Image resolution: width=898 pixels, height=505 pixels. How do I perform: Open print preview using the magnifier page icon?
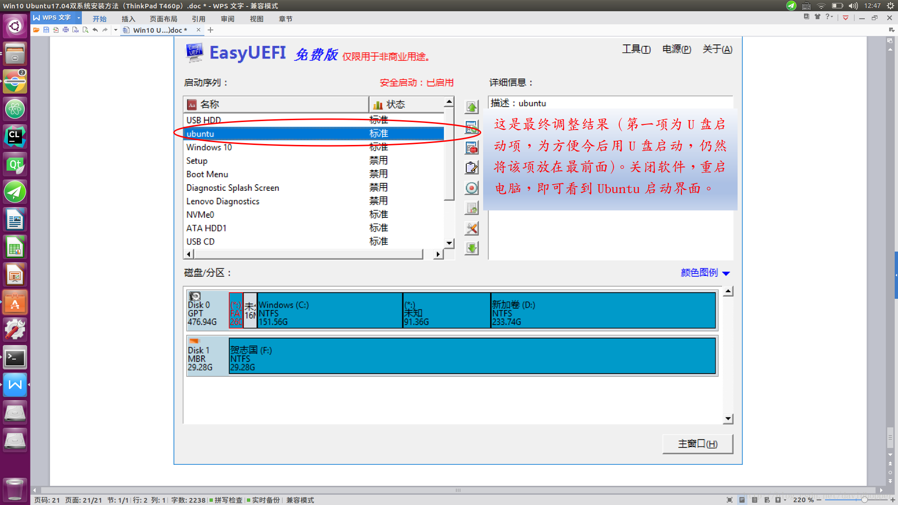click(85, 30)
